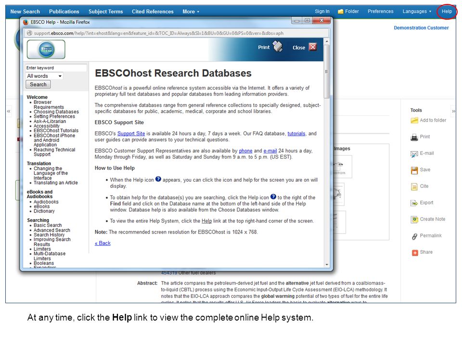462x346 pixels.
Task: Click the red Close X icon in Help window
Action: pos(313,47)
